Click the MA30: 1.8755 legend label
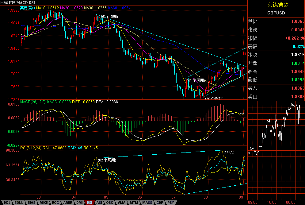 click(x=95, y=8)
